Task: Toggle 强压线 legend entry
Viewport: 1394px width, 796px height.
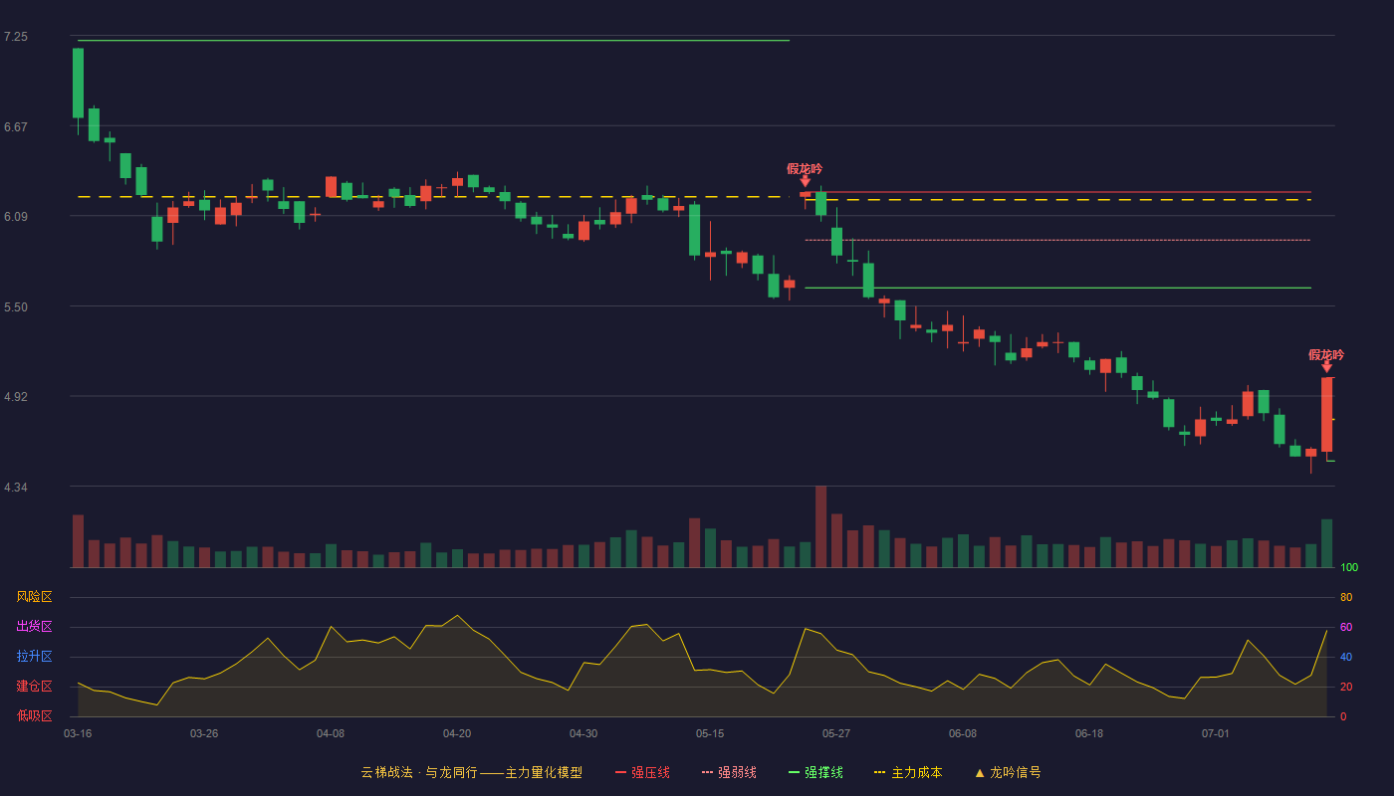Action: click(642, 772)
